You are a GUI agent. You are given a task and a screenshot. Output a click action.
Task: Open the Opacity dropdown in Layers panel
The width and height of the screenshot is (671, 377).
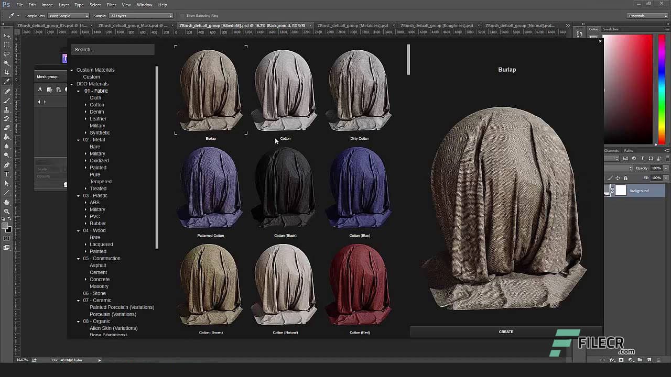(665, 168)
